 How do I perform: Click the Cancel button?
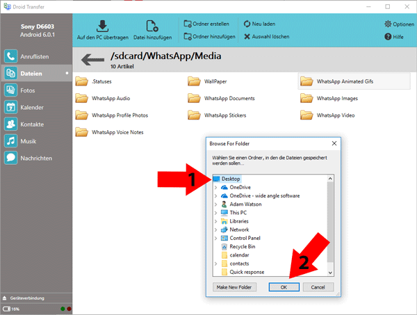click(318, 287)
